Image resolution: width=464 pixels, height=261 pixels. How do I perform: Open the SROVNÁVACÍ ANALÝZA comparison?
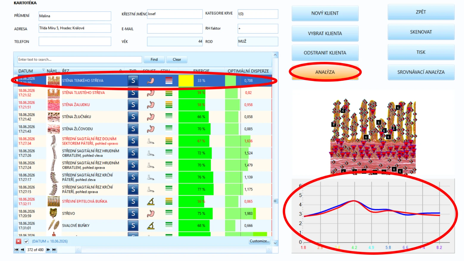tap(421, 72)
